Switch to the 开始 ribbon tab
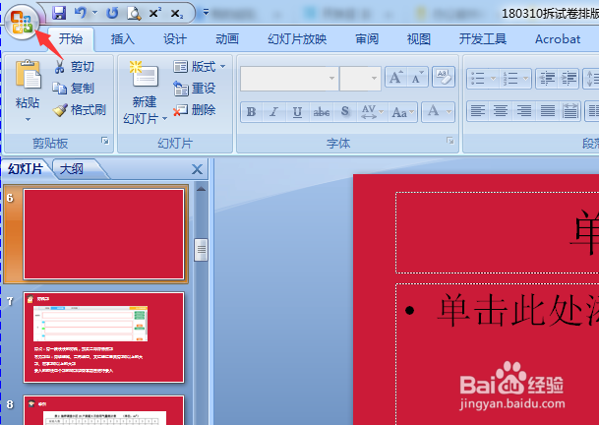599x425 pixels. pos(71,39)
